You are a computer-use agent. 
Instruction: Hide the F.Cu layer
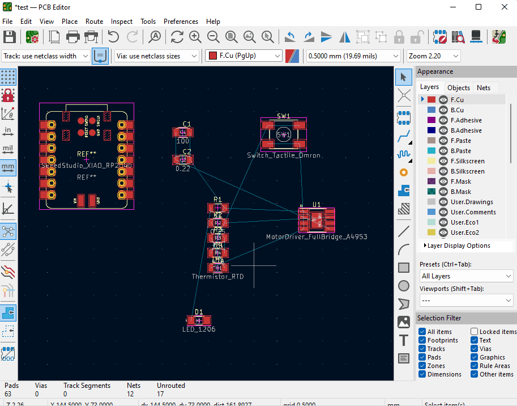[443, 100]
